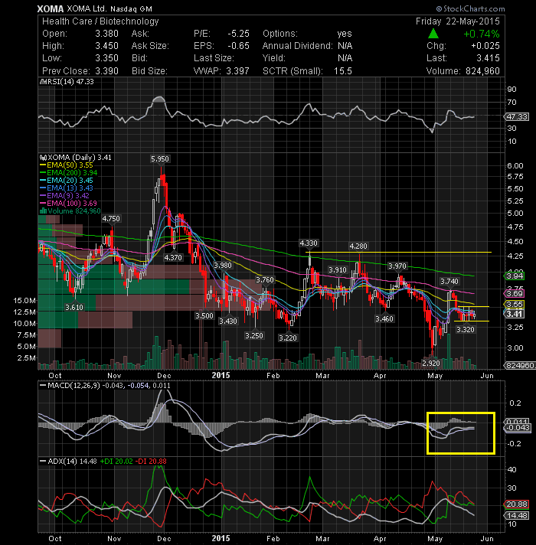Click the green 3.94 EMA axis tag
Viewport: 536px width, 545px height.
514,276
